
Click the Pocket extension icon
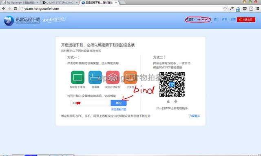[244, 9]
